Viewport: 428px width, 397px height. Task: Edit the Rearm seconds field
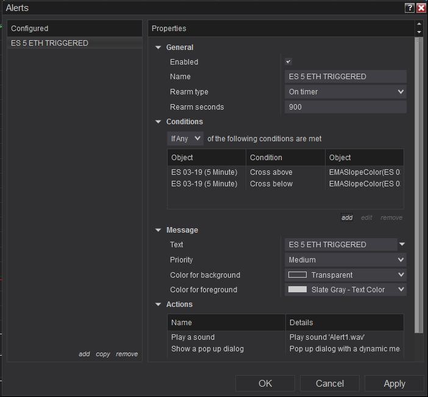tap(346, 107)
